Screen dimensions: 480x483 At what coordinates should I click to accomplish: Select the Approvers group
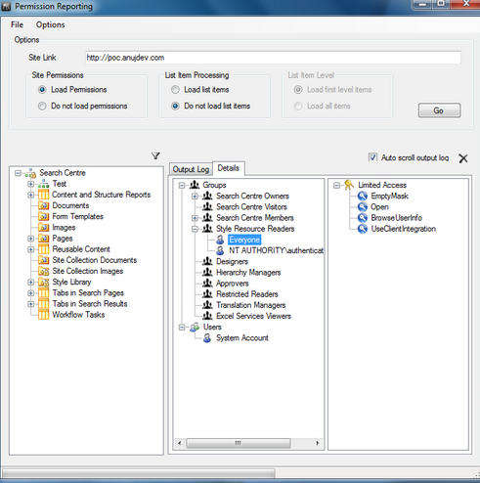[233, 284]
